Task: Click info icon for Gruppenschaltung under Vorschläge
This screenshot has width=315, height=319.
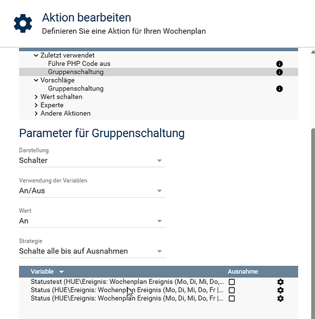Action: point(279,89)
